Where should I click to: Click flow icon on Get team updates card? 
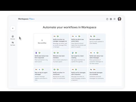pos(91,36)
